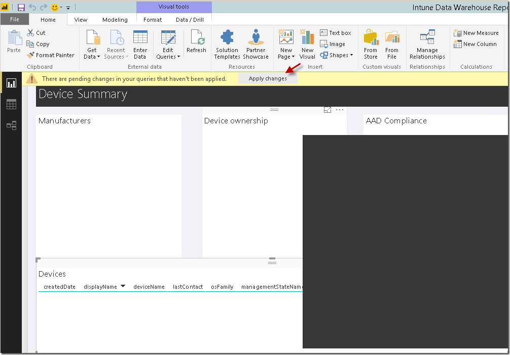This screenshot has height=355, width=510.
Task: Switch to the Modeling ribbon tab
Action: click(115, 19)
